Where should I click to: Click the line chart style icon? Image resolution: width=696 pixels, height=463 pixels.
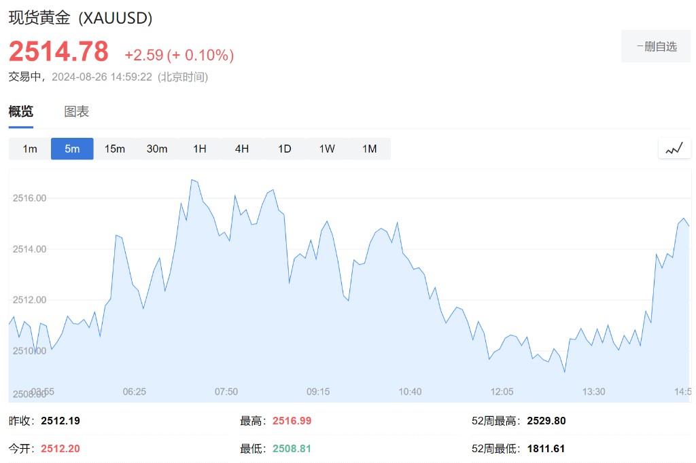pos(674,149)
